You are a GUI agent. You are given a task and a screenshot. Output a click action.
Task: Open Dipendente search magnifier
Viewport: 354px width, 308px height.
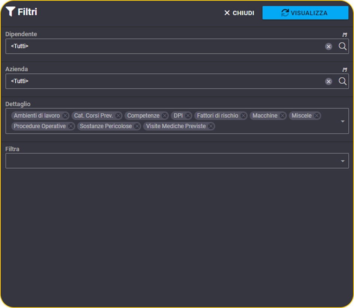[x=342, y=46]
